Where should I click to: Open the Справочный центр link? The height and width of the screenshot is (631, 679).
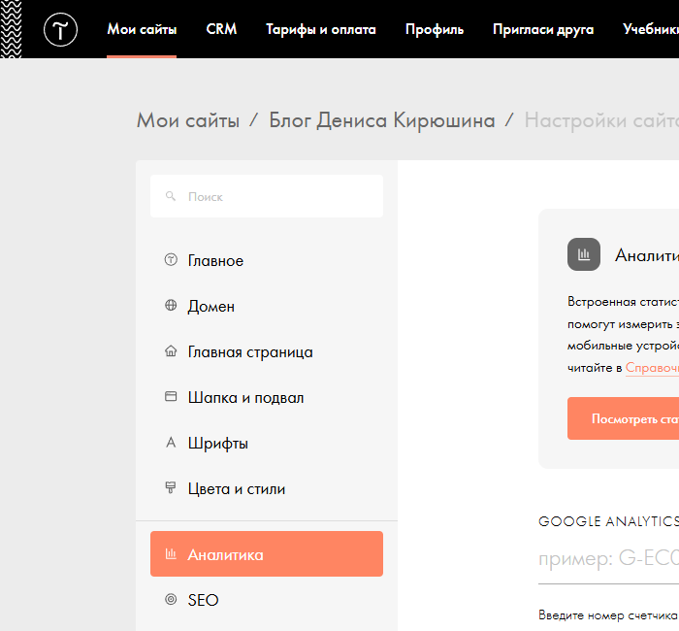click(652, 368)
